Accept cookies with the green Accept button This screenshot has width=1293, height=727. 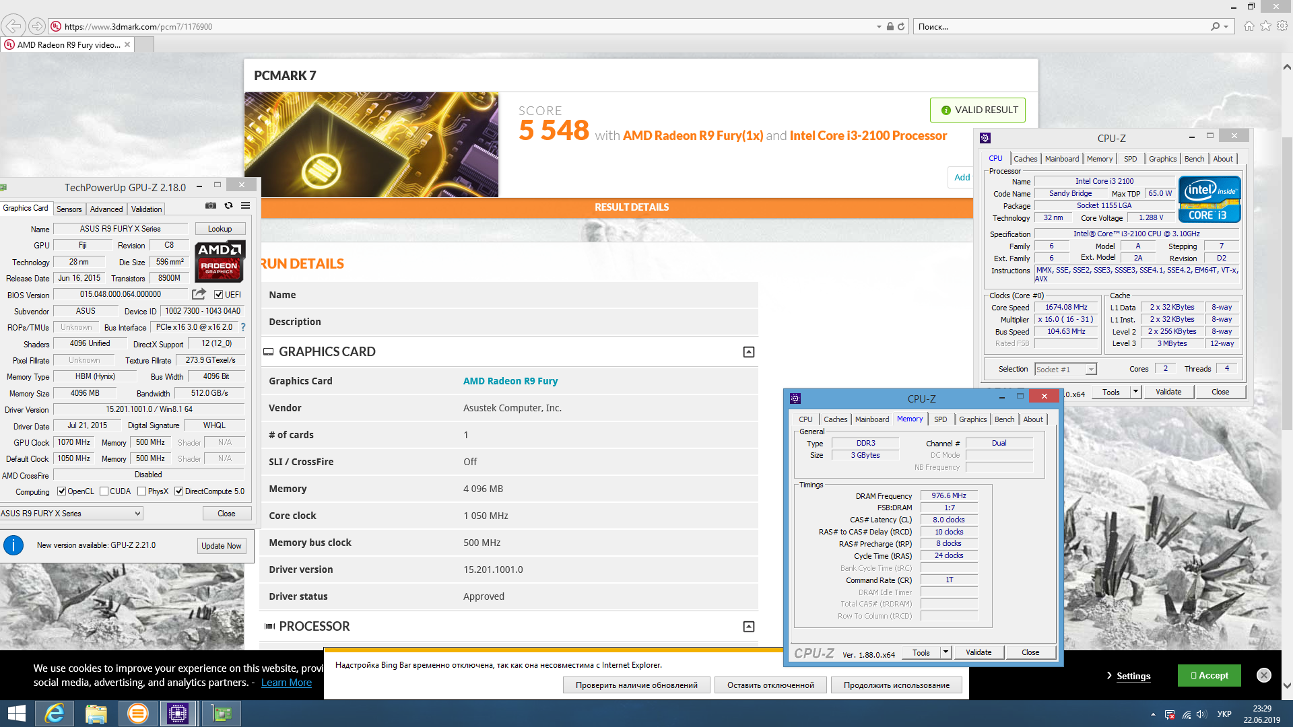[1209, 675]
